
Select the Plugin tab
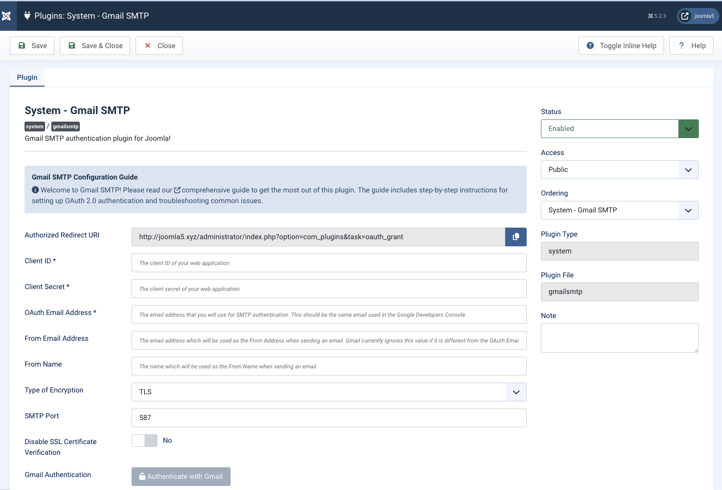coord(27,78)
